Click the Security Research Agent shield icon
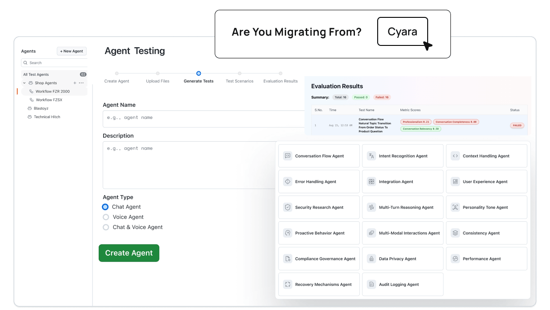This screenshot has width=550, height=310. point(287,207)
